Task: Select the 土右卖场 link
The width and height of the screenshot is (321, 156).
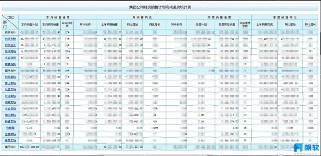Action: pos(10,109)
